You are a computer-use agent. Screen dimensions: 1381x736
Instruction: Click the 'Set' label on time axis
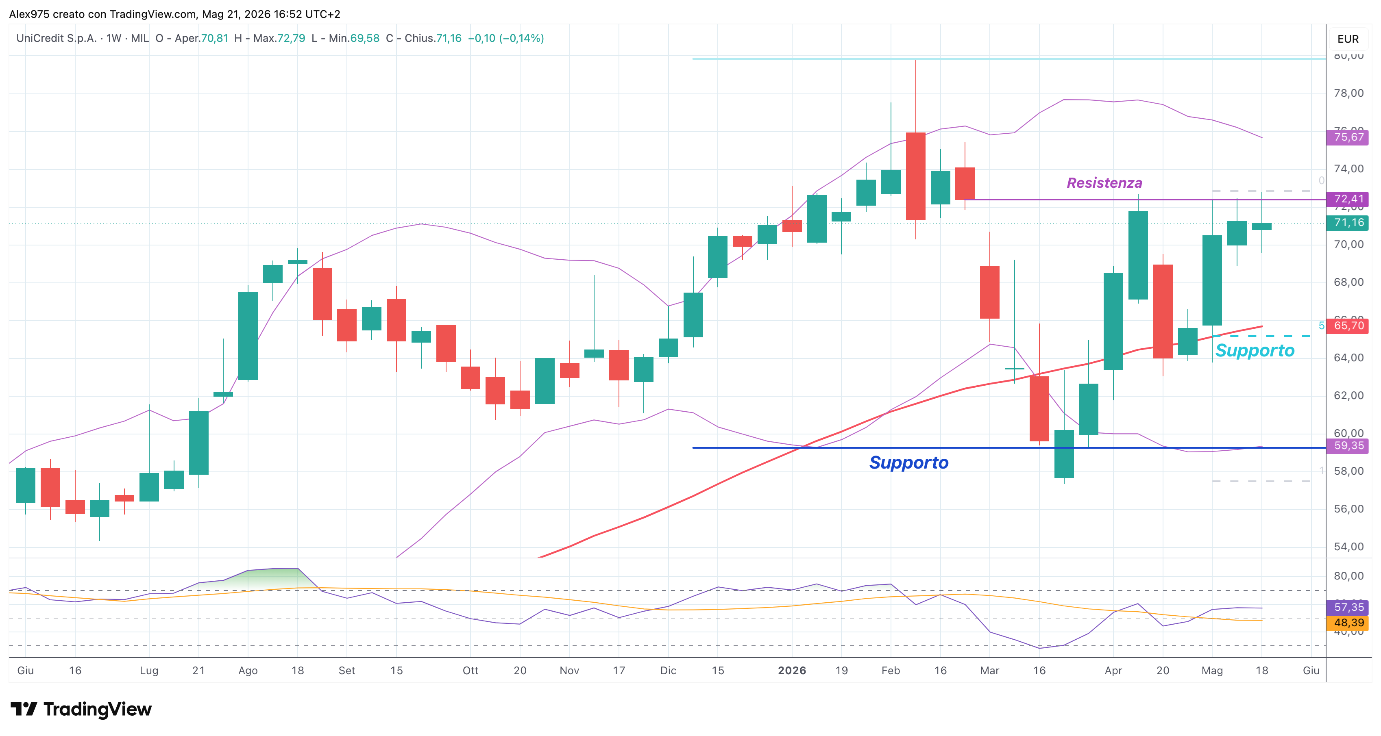(x=347, y=671)
